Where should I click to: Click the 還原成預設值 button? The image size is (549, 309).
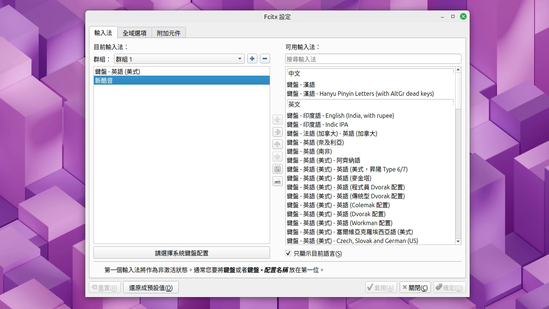click(x=151, y=287)
